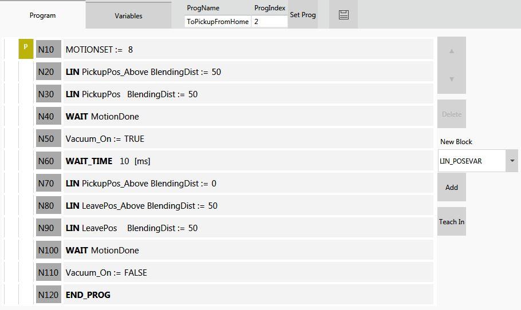
Task: Select the N120 END_PROG line
Action: click(247, 295)
